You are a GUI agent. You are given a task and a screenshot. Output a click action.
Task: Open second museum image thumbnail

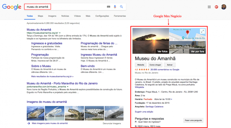tap(55, 113)
